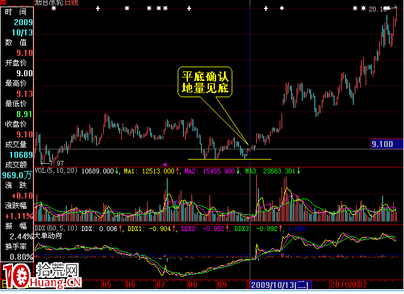The height and width of the screenshot is (294, 404).
Task: Click the 烟台冰轮 stock name in title
Action: (49, 3)
